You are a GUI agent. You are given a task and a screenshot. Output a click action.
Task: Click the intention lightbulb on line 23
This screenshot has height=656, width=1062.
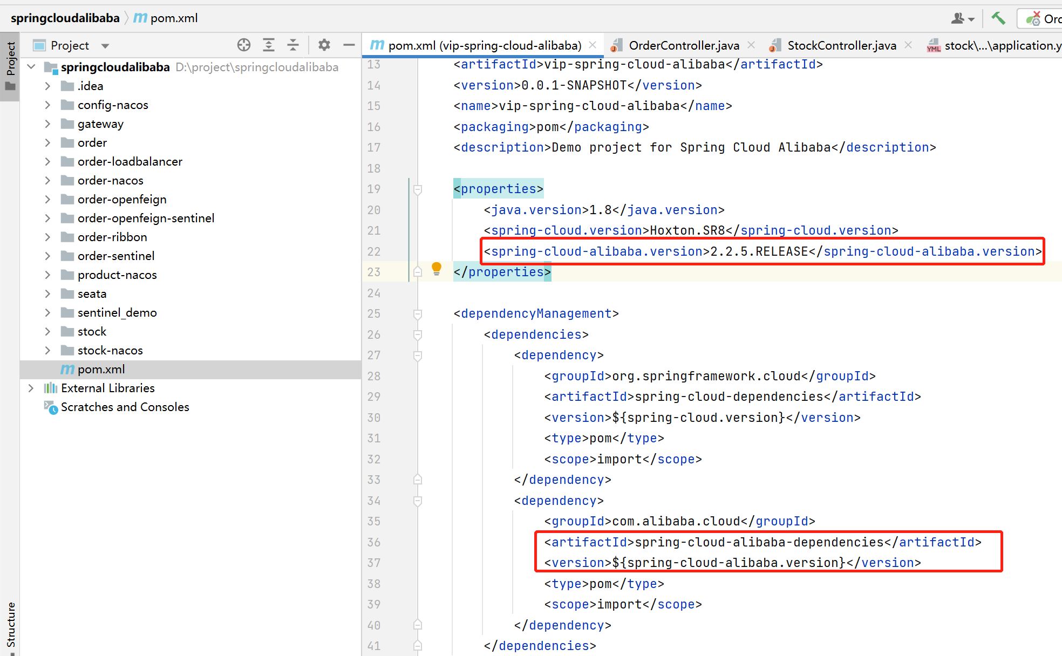(x=437, y=268)
